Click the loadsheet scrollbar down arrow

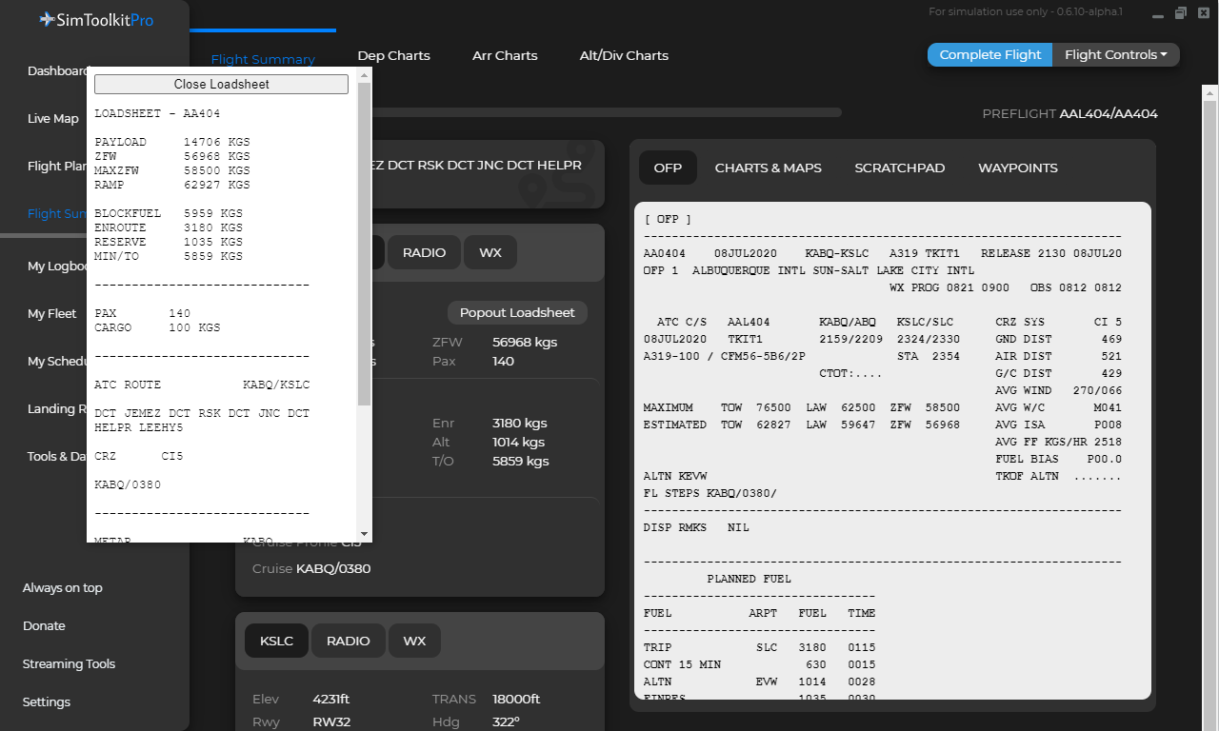364,534
